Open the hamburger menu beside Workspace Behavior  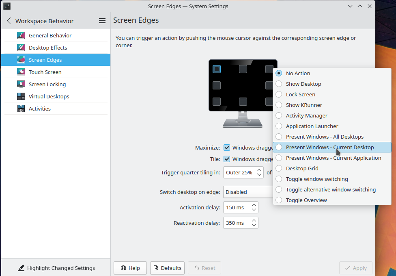pyautogui.click(x=102, y=21)
